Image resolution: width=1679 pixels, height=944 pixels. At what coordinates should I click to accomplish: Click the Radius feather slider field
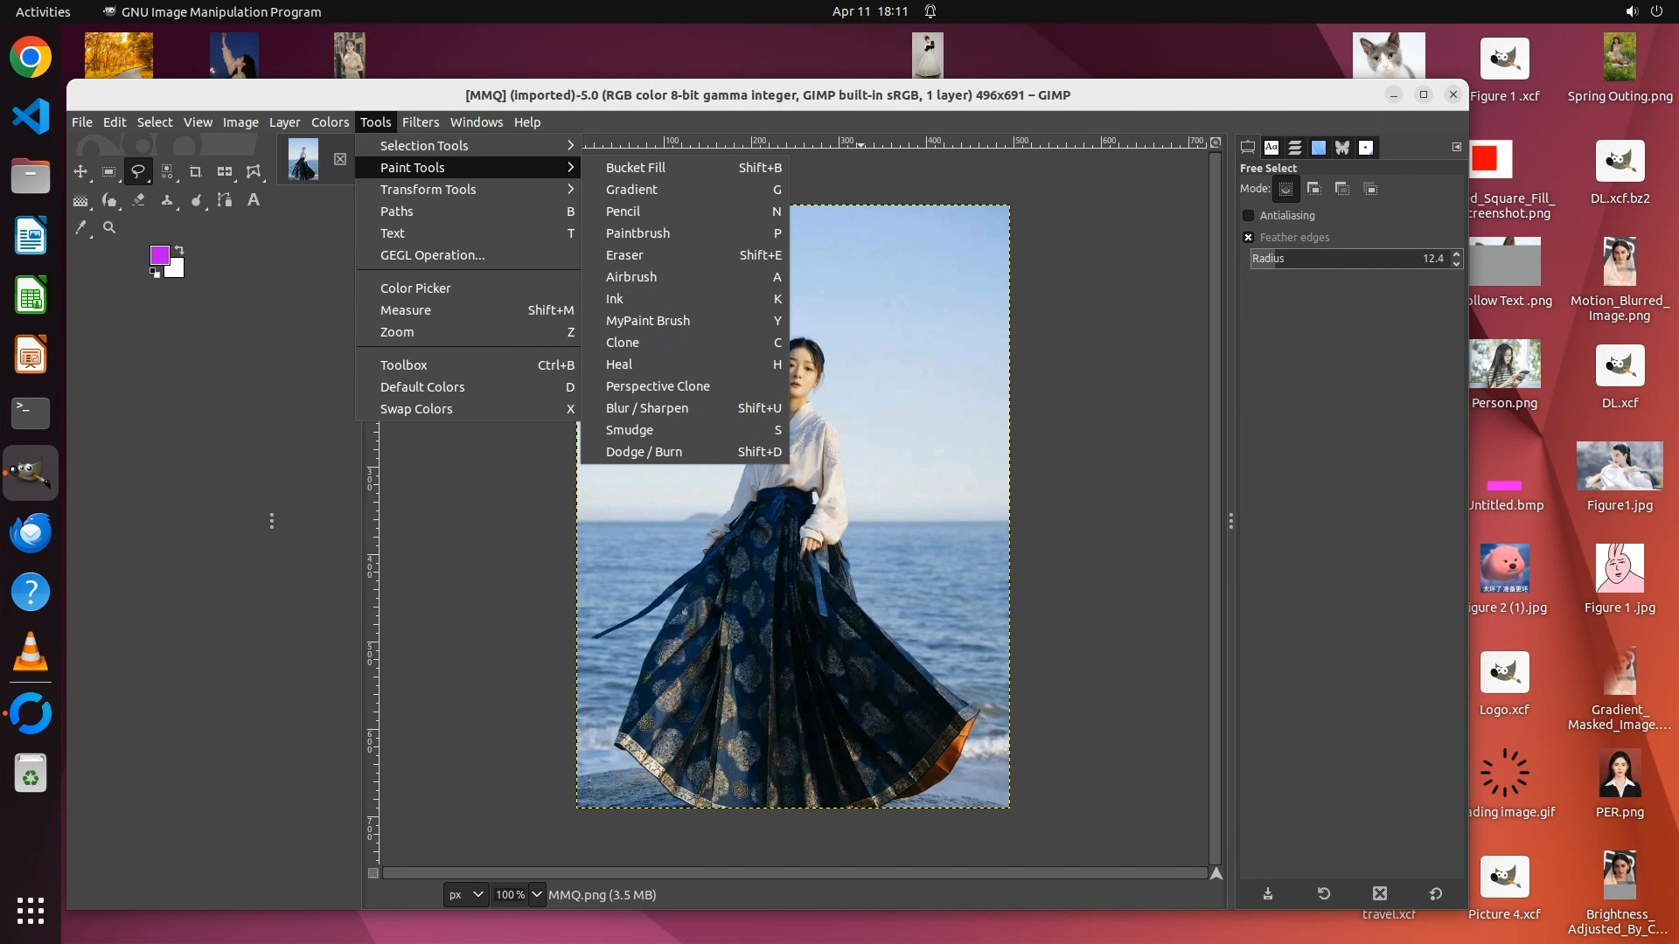tap(1347, 259)
